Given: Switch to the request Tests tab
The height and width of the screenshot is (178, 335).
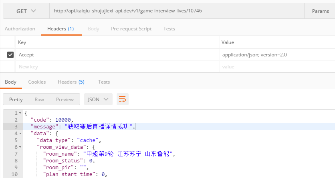Looking at the screenshot, I should click(169, 29).
